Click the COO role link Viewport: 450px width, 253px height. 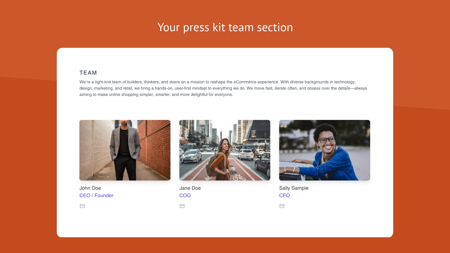pos(185,195)
